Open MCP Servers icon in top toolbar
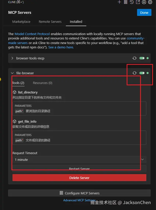This screenshot has width=156, height=210. point(126,2)
